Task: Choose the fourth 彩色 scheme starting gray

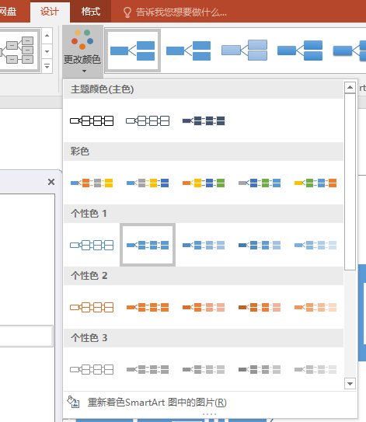Action: [260, 183]
